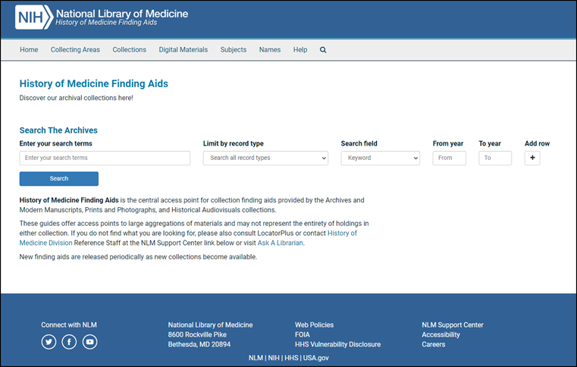Expand the Search all record types dropdown

tap(265, 158)
